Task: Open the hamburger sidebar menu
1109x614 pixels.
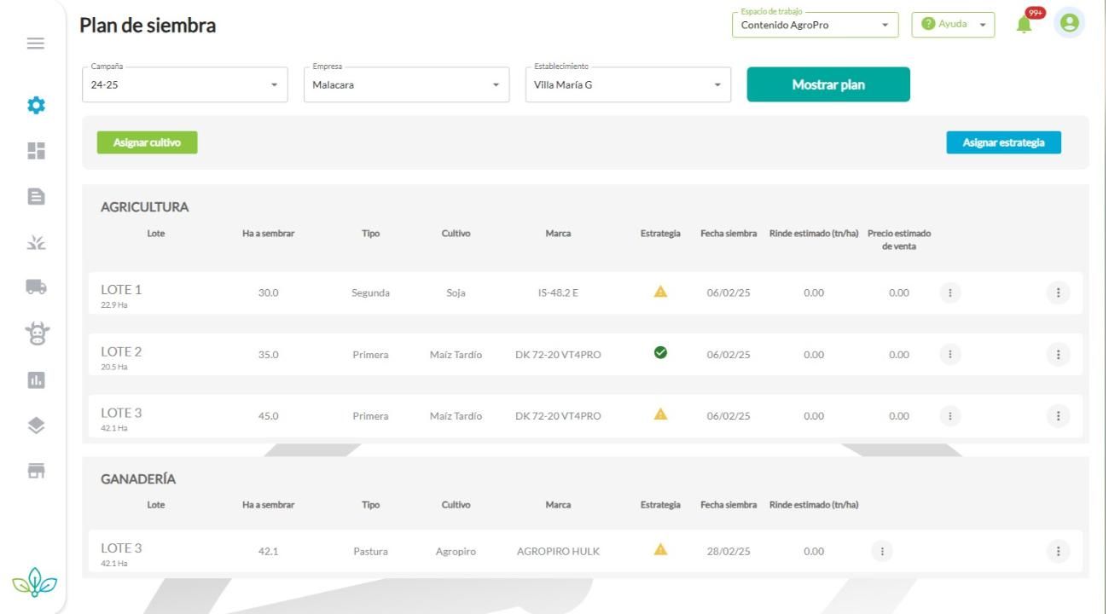Action: (36, 43)
